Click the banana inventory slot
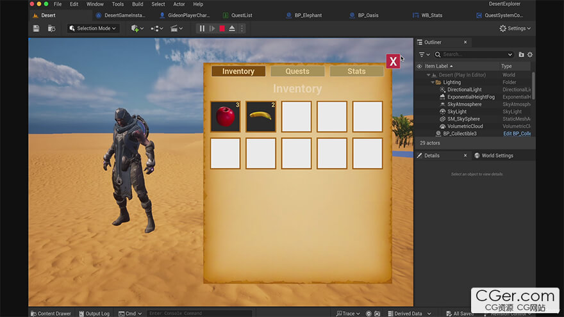Screen dimensions: 564x317 pyautogui.click(x=261, y=117)
